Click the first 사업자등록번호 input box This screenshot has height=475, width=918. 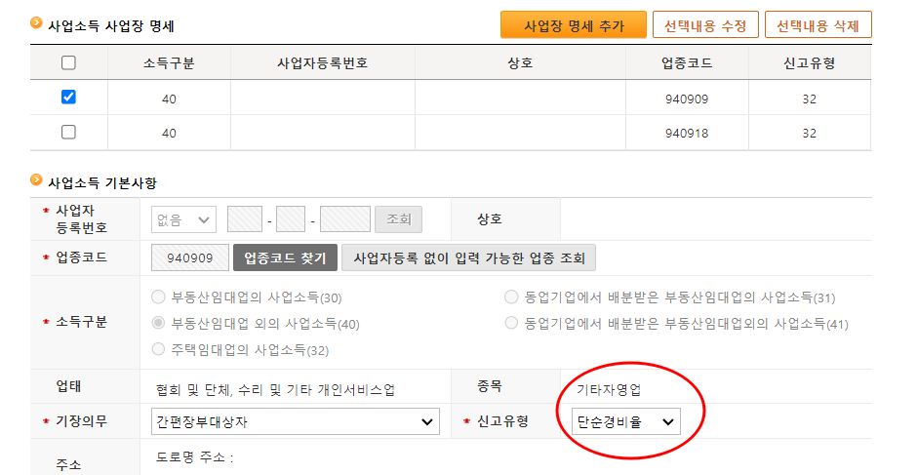(244, 219)
